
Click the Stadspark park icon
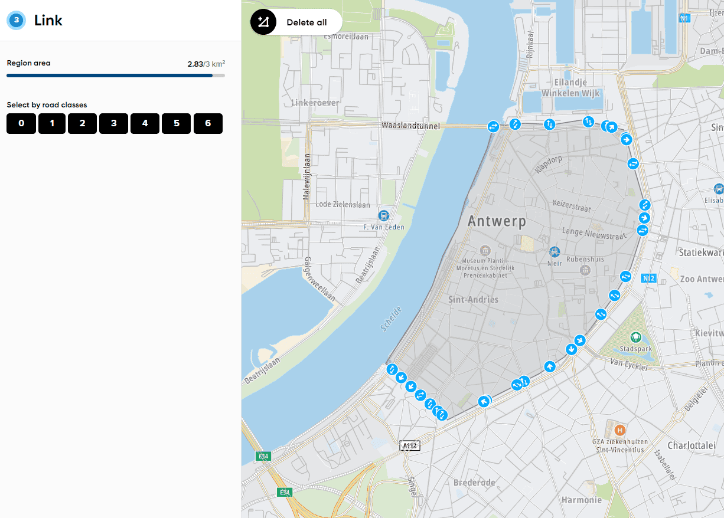(x=635, y=337)
